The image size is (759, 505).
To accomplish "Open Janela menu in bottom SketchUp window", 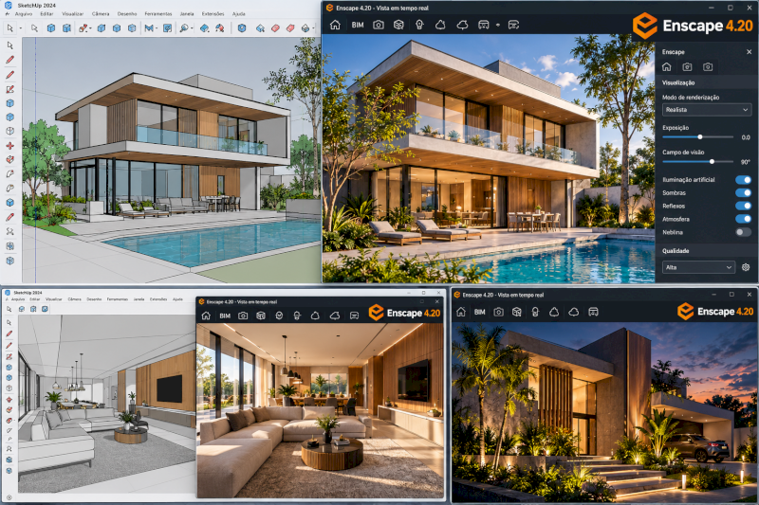I will (x=139, y=299).
